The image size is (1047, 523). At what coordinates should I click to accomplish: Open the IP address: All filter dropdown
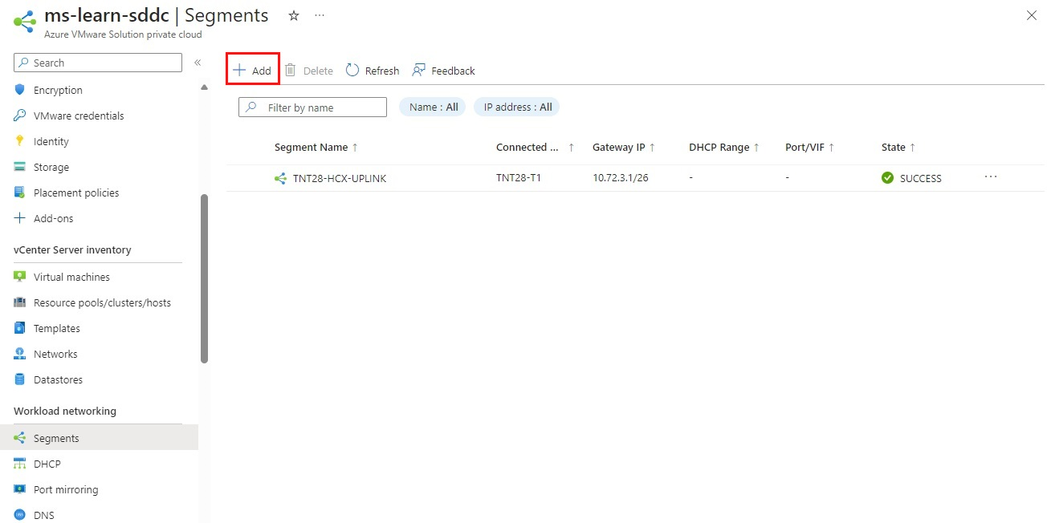[x=516, y=107]
